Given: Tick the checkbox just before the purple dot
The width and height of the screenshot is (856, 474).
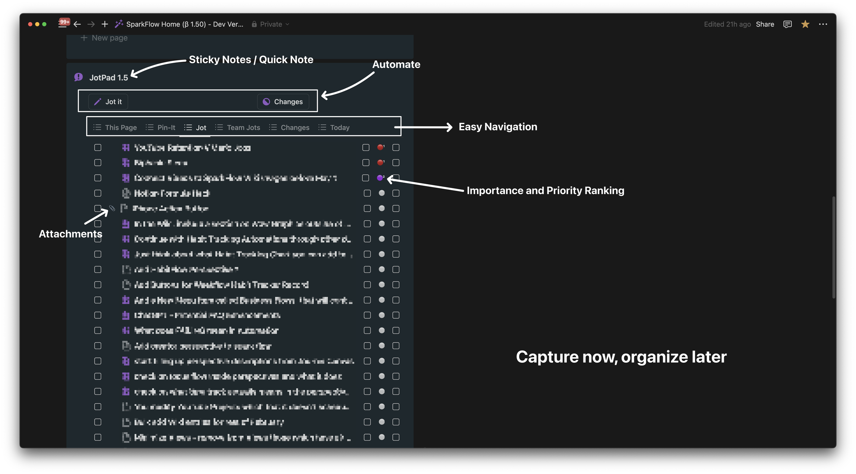Looking at the screenshot, I should coord(365,178).
